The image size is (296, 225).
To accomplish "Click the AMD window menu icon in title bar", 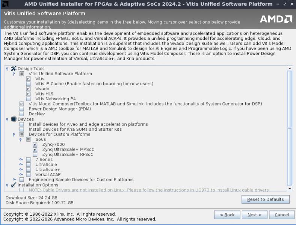I will click(x=5, y=4).
